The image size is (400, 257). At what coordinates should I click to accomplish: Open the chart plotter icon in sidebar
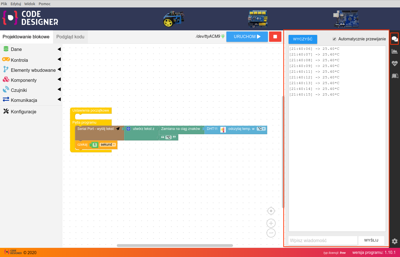click(x=395, y=51)
